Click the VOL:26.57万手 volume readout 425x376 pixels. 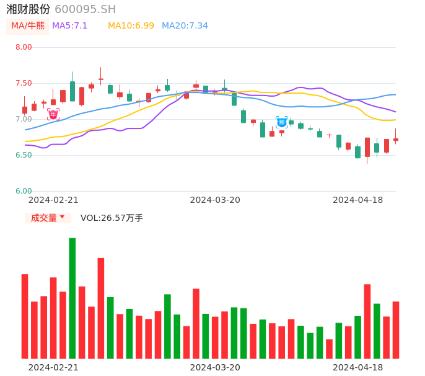112,218
